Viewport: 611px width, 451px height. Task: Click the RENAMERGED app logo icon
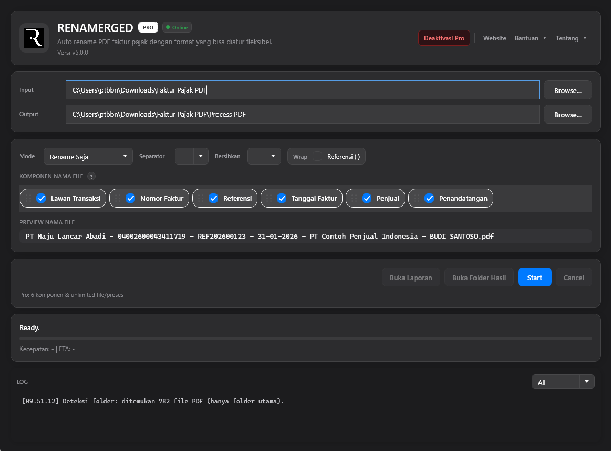[34, 38]
